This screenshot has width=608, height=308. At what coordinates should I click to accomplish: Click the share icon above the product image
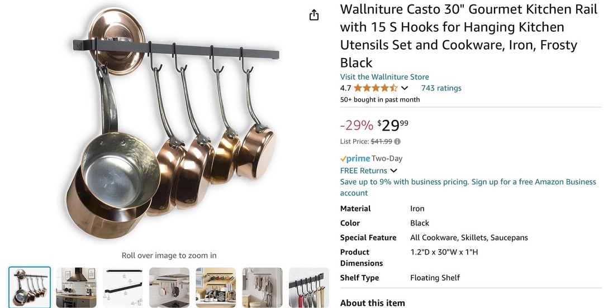(x=314, y=15)
